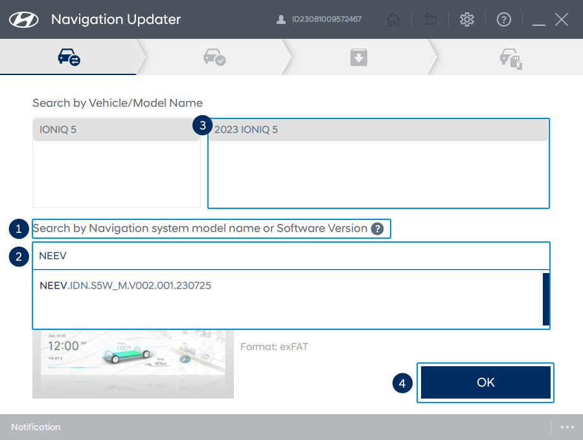
Task: Open the three-dot notification menu
Action: tap(567, 427)
